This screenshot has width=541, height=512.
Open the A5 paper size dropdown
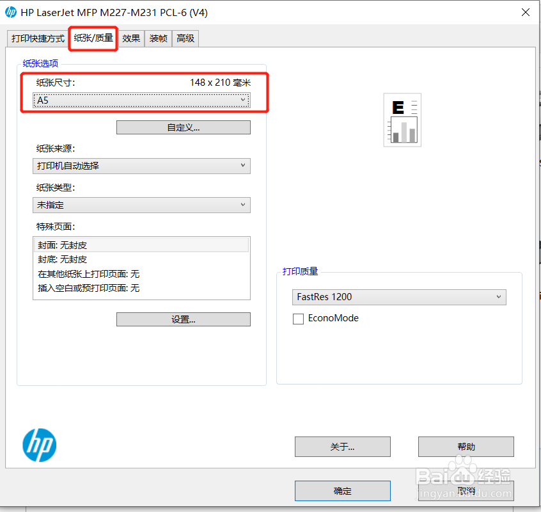click(x=141, y=100)
